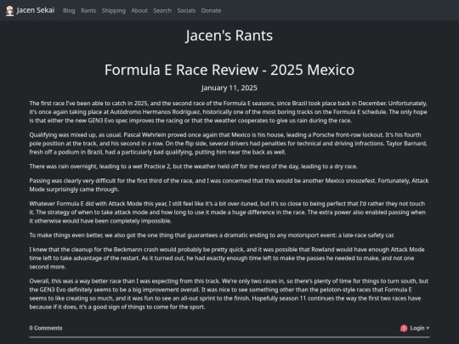Click paragraph starting 'Passing was clearly very difficult'
Image resolution: width=459 pixels, height=344 pixels.
click(229, 185)
